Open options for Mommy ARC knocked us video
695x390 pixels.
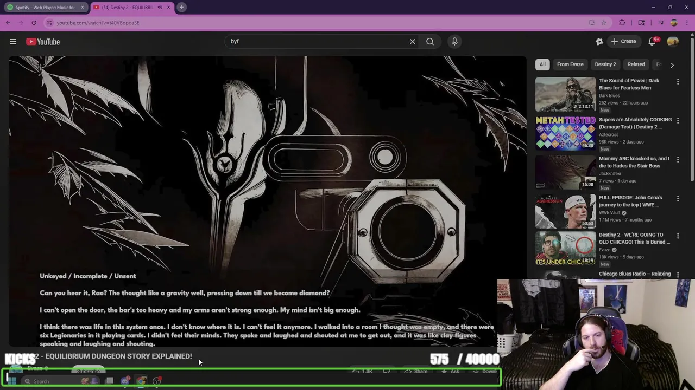point(678,160)
